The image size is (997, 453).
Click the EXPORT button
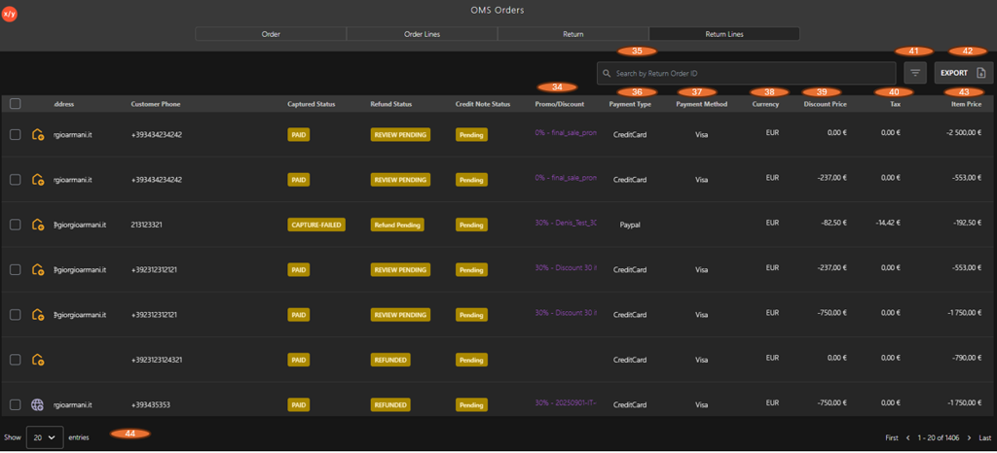tap(963, 73)
